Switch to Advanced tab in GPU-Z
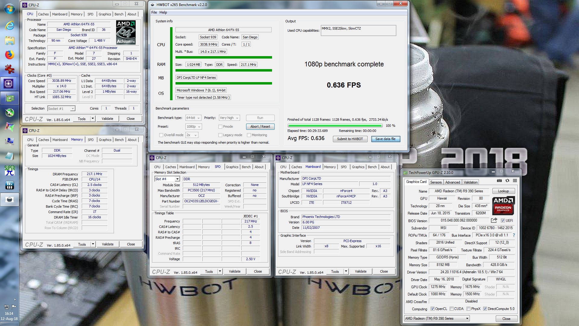The image size is (579, 326). (x=453, y=182)
